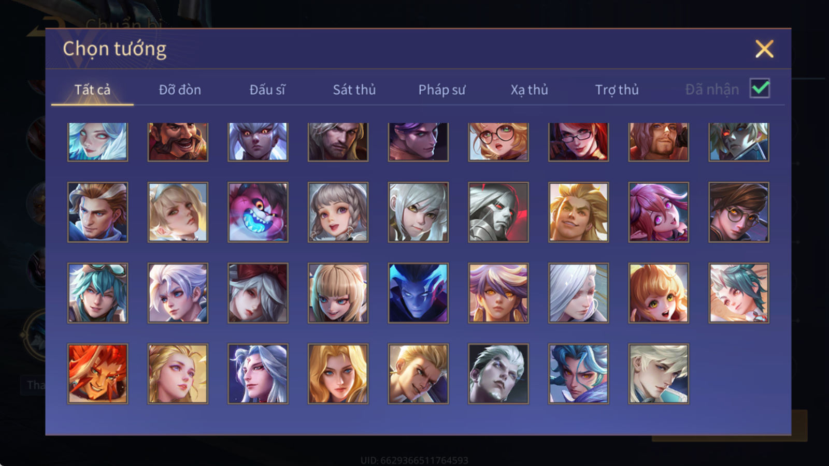Choose the brown-haired hero with round glasses
Viewport: 829px width, 466px height.
pos(739,212)
